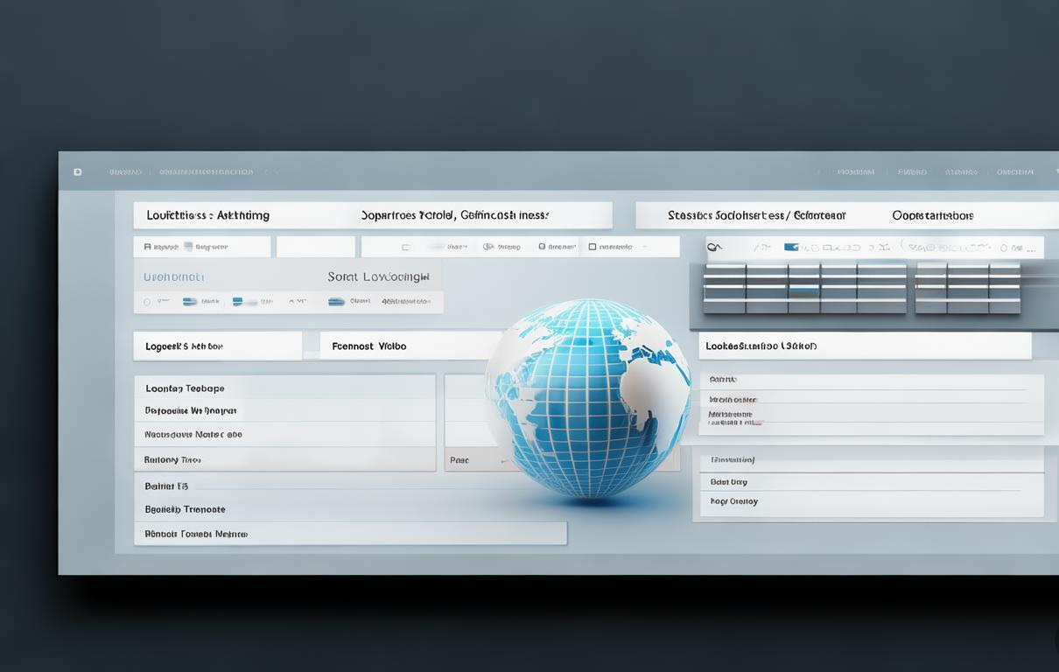Screen dimensions: 1059x672
Task: Select the "Batiory Tiaes" list row
Action: point(284,459)
